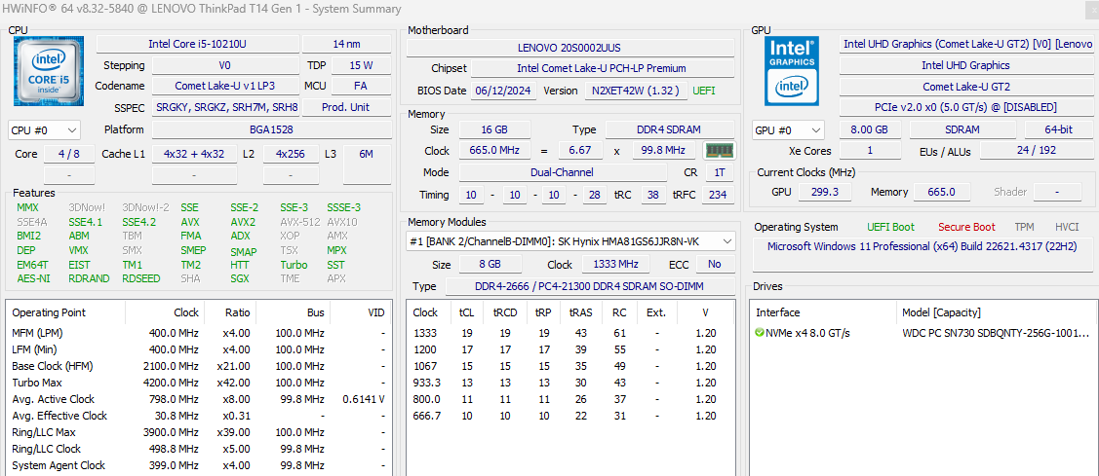Click the Intel Comet Lake-U PCH-LP chipset field

click(601, 69)
